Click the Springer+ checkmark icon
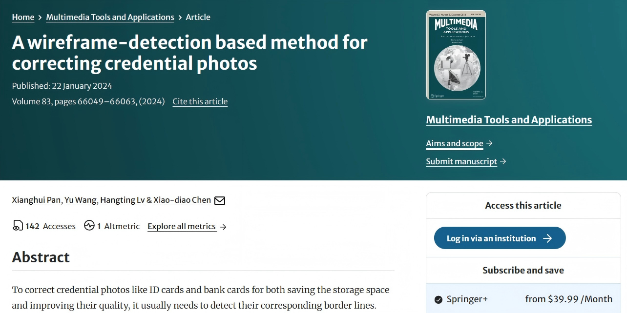The width and height of the screenshot is (627, 313). coord(439,299)
